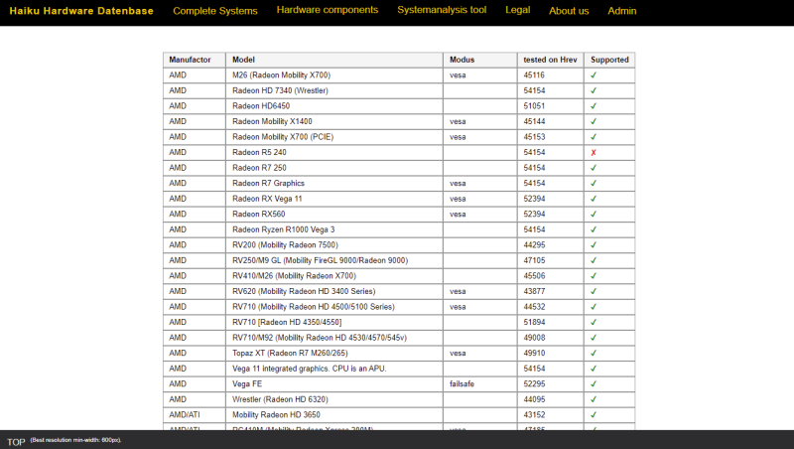Select the Radeon R5 240 model cell
The image size is (794, 449).
point(334,153)
